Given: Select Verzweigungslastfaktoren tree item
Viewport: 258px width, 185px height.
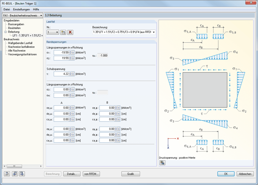Looking at the screenshot, I should [x=22, y=54].
